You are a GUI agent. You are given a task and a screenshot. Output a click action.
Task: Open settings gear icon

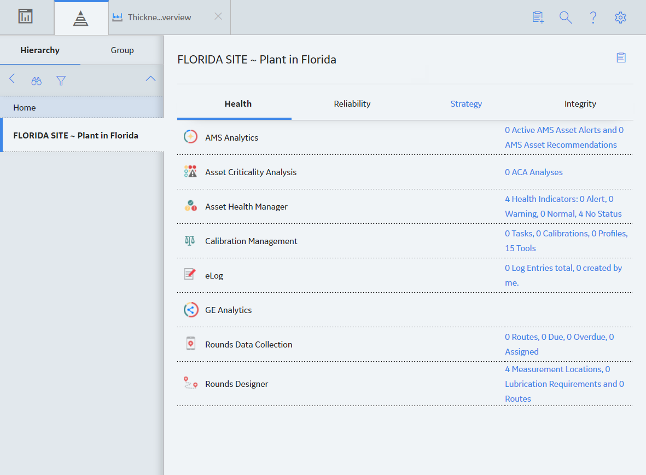coord(620,18)
